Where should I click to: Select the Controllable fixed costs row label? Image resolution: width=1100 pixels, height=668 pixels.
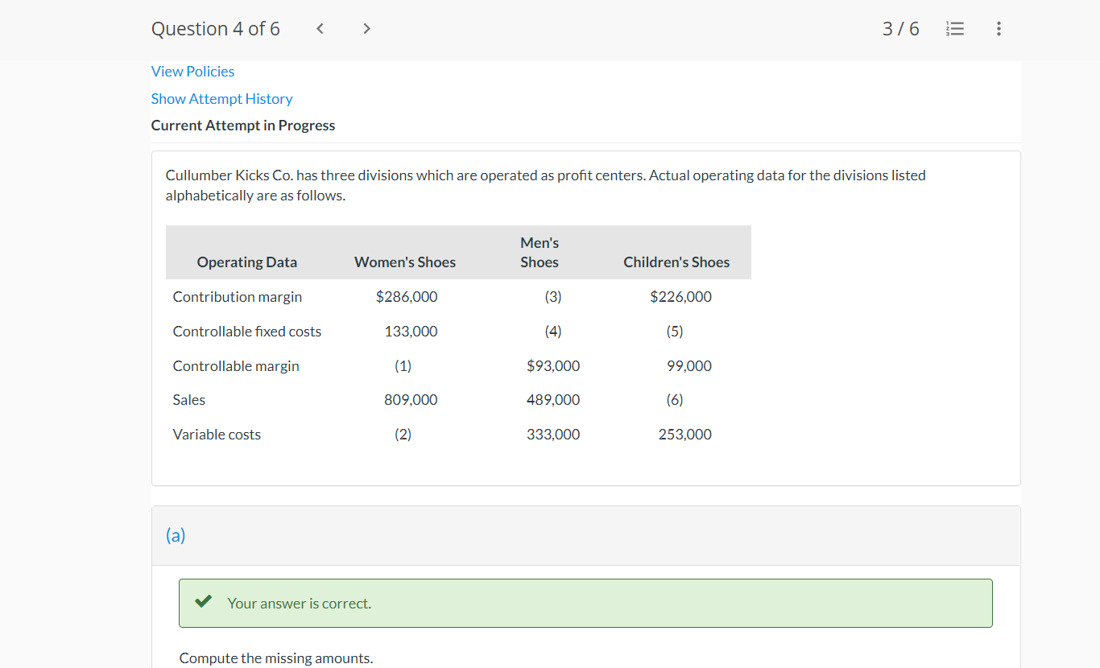pos(247,332)
